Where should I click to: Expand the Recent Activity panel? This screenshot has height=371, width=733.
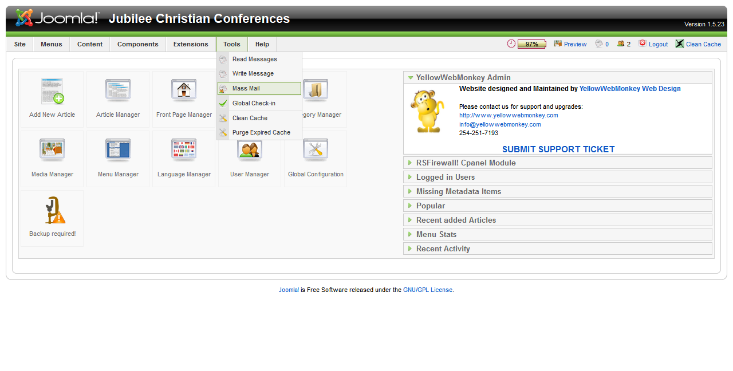[x=558, y=248]
